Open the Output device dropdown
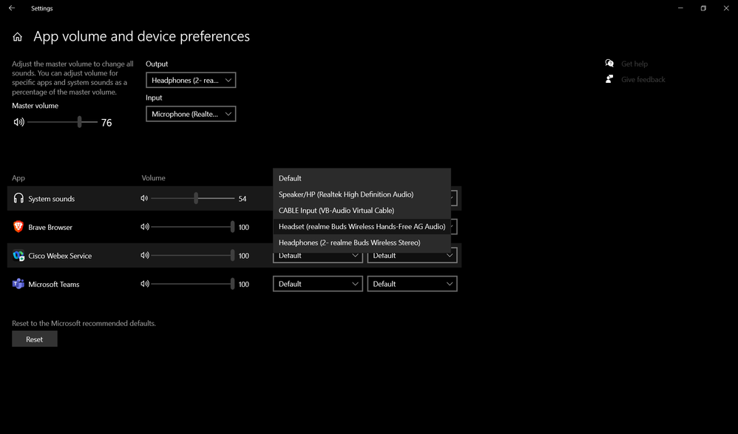Viewport: 738px width, 434px height. (x=191, y=80)
